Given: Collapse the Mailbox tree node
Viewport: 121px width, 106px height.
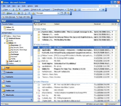Looking at the screenshot, I should (x=2, y=36).
